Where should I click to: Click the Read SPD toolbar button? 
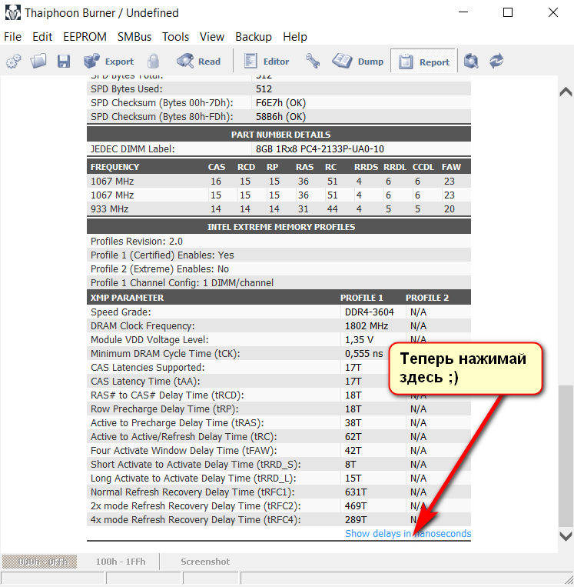(198, 61)
